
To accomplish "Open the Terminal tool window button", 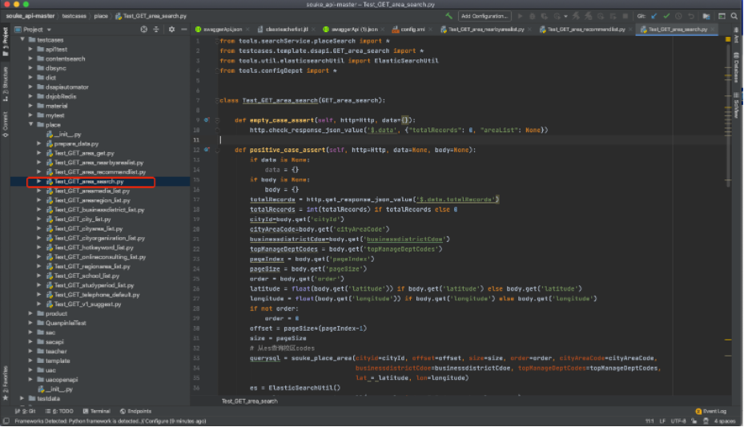I will [96, 411].
